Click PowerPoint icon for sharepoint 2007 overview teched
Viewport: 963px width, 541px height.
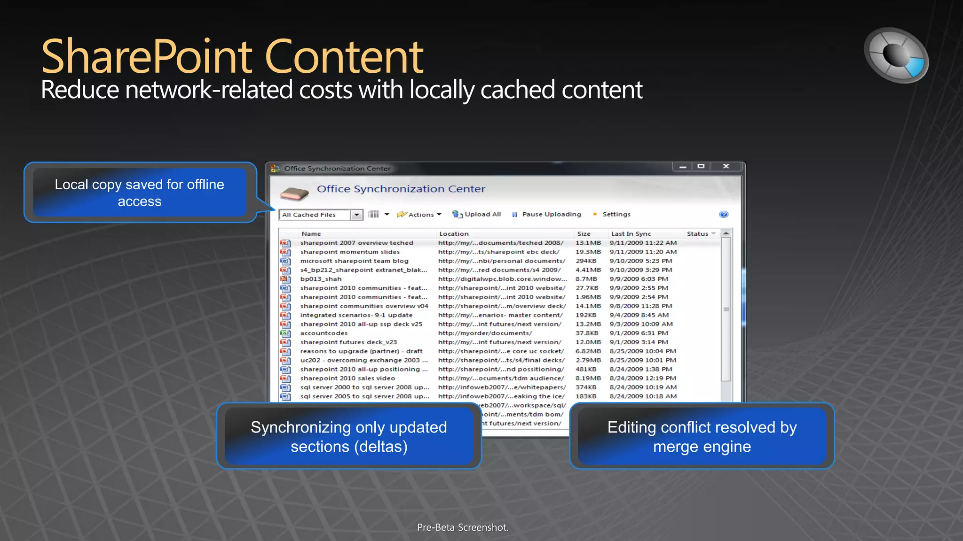point(285,243)
